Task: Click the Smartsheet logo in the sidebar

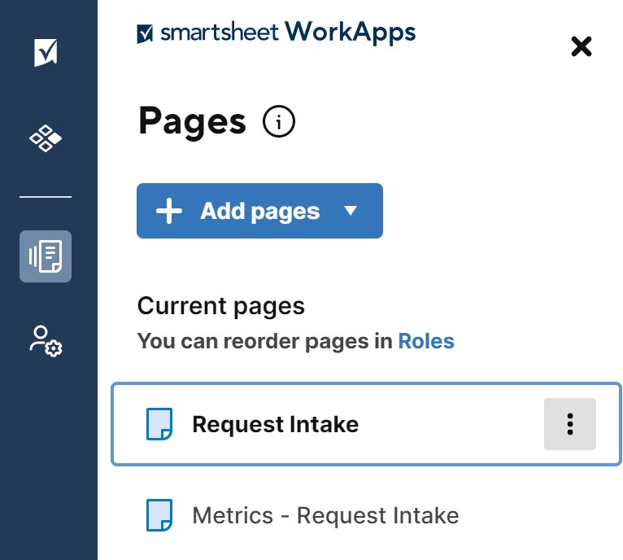Action: 46,52
